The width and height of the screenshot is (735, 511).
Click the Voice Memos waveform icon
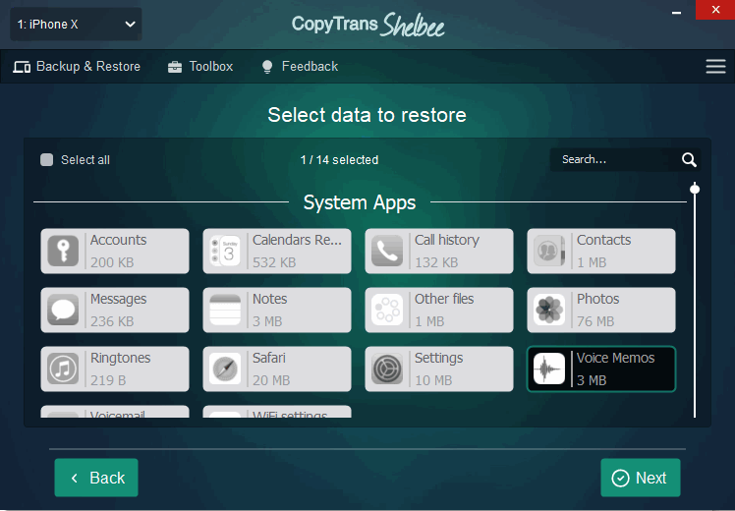point(549,369)
